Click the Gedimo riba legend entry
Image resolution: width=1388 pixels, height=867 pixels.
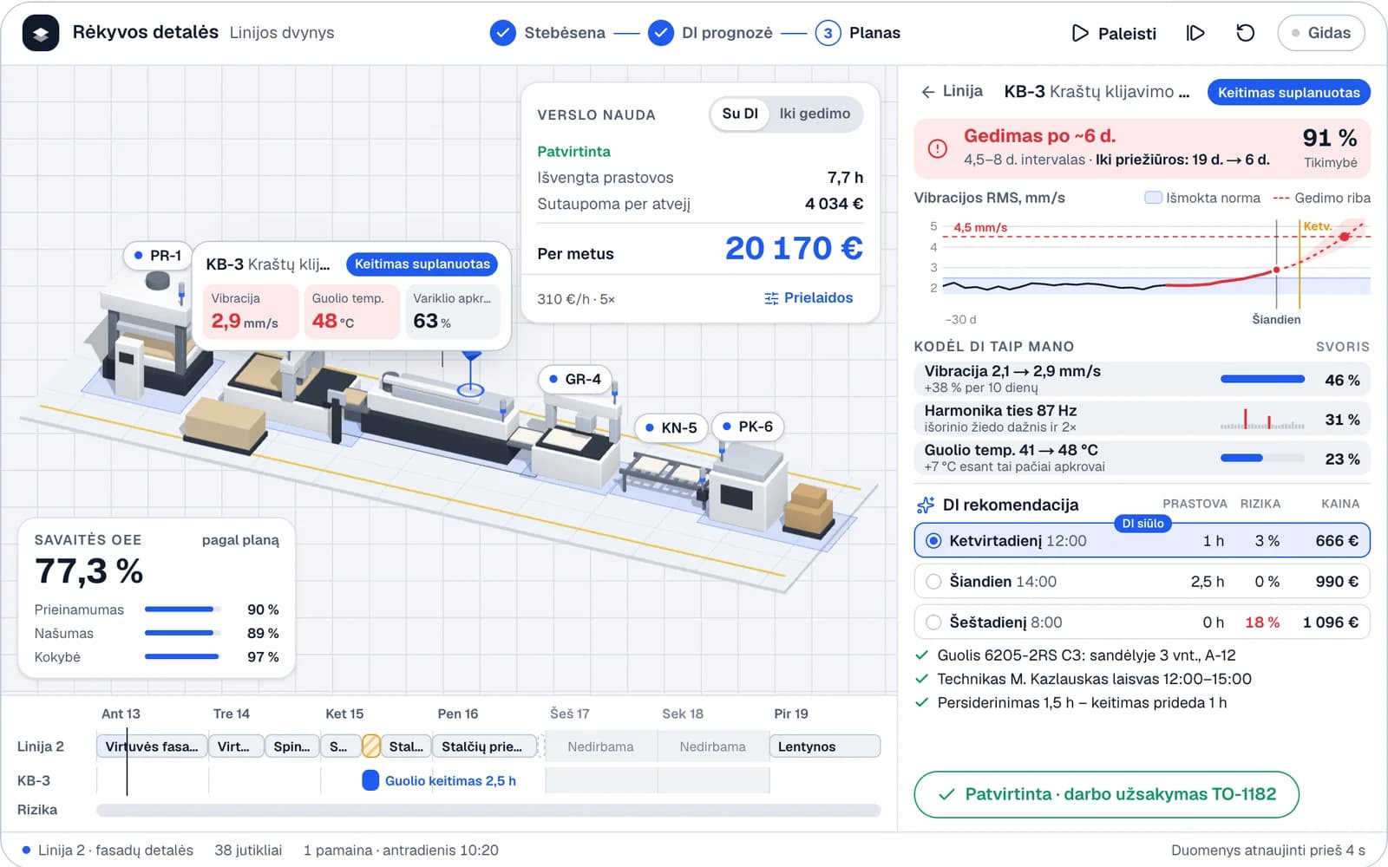tap(1322, 198)
